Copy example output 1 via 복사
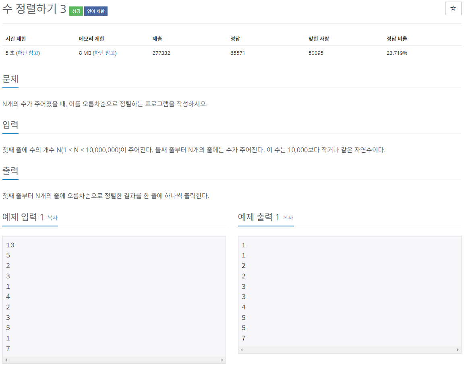 click(288, 218)
